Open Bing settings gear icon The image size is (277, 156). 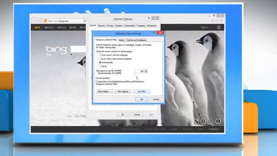tap(219, 27)
